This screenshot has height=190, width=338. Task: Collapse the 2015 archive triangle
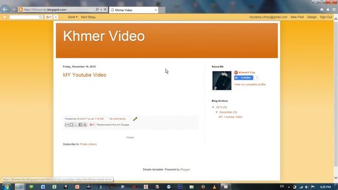point(213,107)
